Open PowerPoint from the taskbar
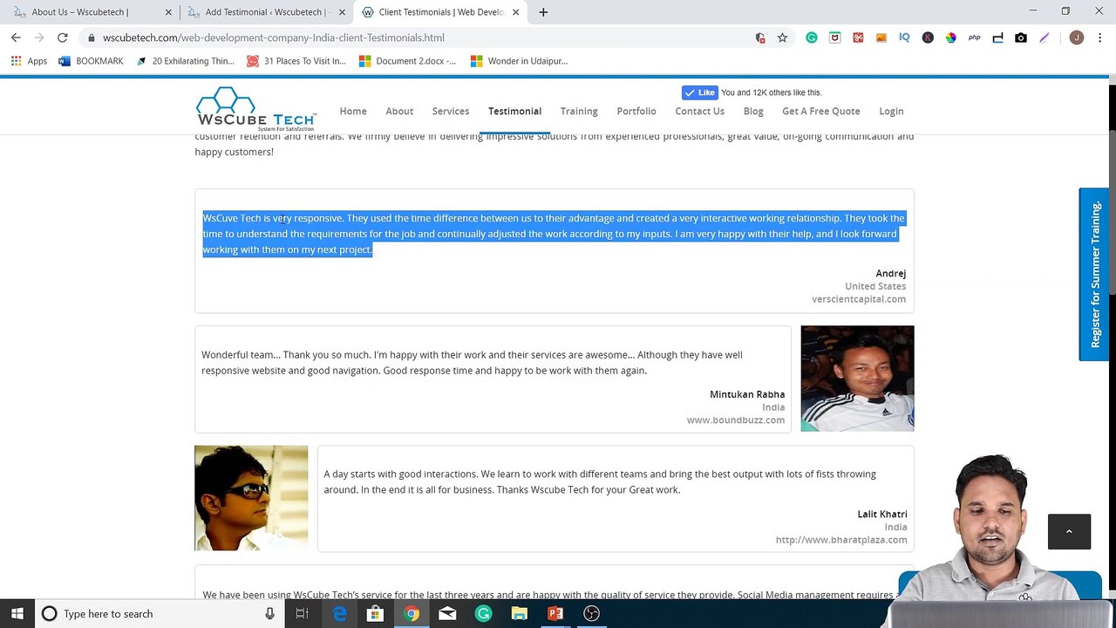Screen dimensions: 1116x628 [x=555, y=614]
